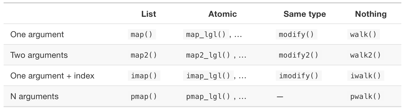Click the imap() code cell
This screenshot has height=110, width=406.
pyautogui.click(x=144, y=76)
